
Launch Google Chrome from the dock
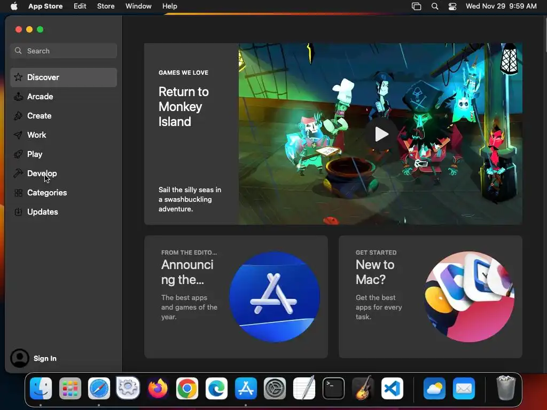(187, 388)
